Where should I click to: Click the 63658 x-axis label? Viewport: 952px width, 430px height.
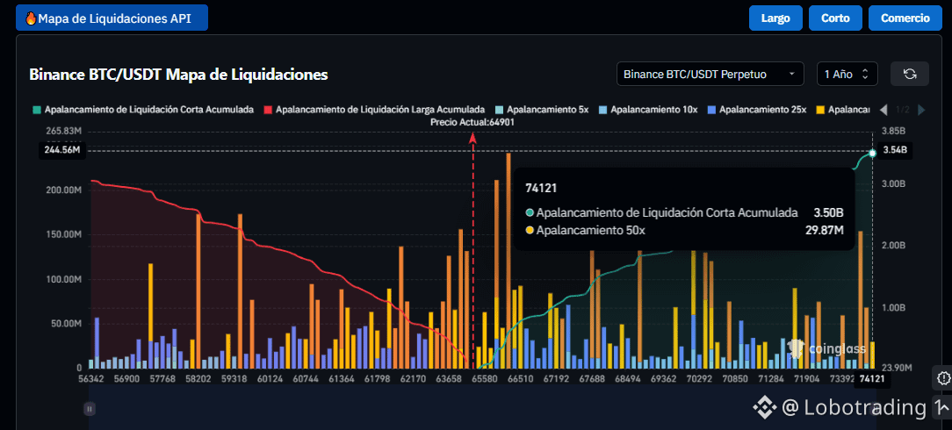(448, 379)
